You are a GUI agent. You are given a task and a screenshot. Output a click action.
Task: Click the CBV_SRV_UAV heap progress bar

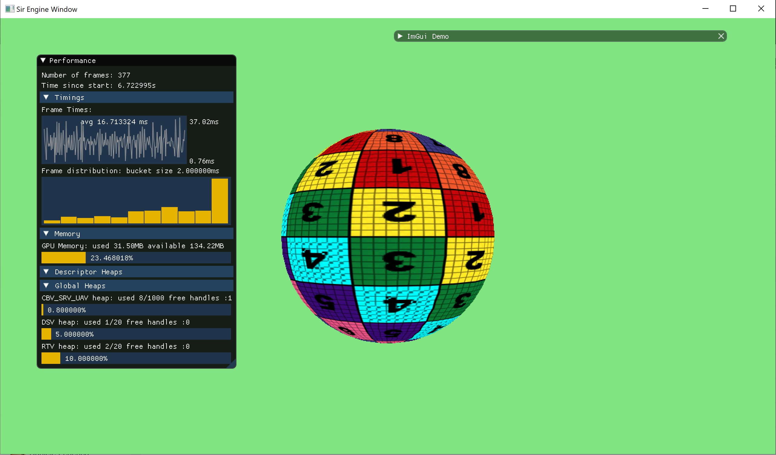click(136, 310)
